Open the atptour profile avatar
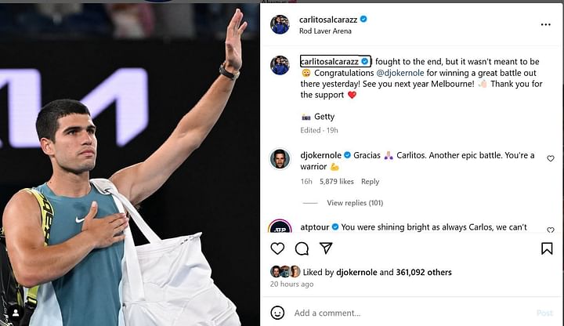Viewport: 564px width, 326px height. coord(280,226)
